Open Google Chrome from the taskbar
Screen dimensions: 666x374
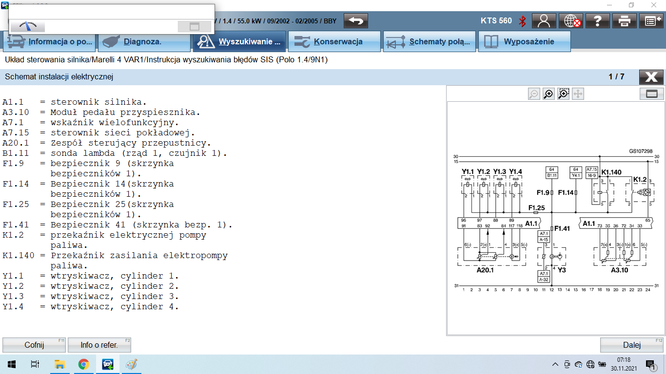pyautogui.click(x=83, y=364)
